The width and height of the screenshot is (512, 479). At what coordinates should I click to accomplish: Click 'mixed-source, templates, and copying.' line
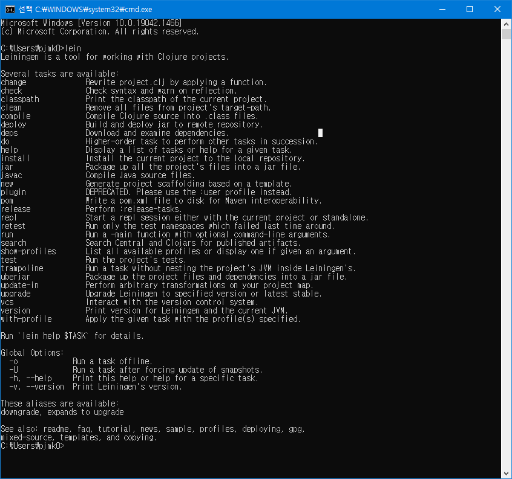click(79, 437)
